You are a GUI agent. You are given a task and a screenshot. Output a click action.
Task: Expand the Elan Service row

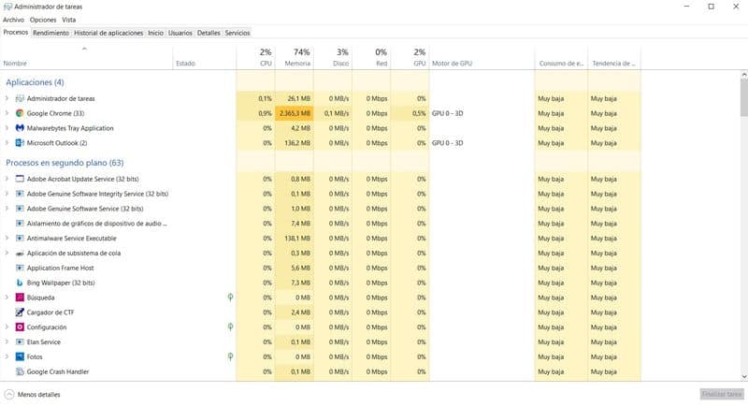coord(7,342)
